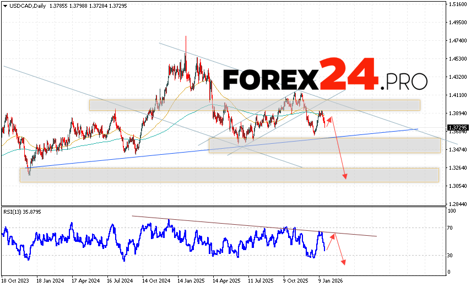Image resolution: width=471 pixels, height=287 pixels.
Task: Click the 14 Apr 2025 date label
Action: [x=226, y=281]
